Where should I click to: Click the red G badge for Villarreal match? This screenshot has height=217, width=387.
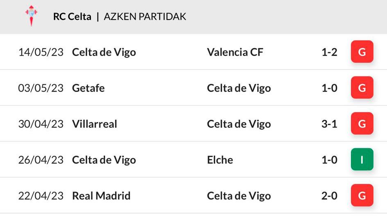point(362,124)
